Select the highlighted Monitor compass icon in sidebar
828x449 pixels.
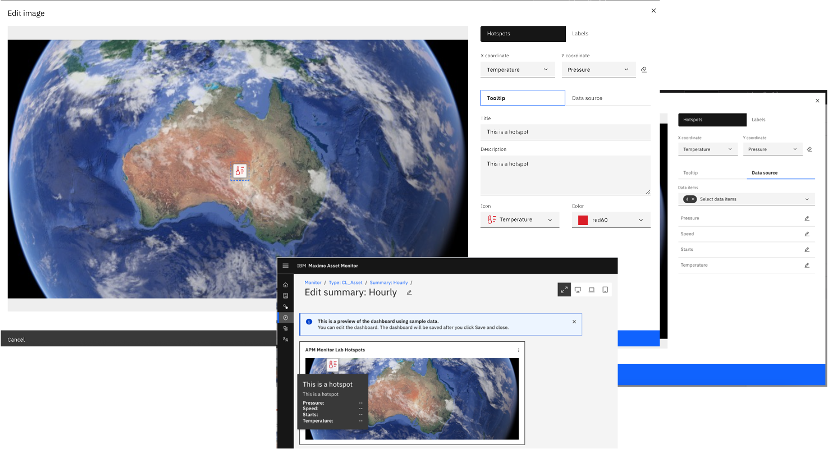285,317
